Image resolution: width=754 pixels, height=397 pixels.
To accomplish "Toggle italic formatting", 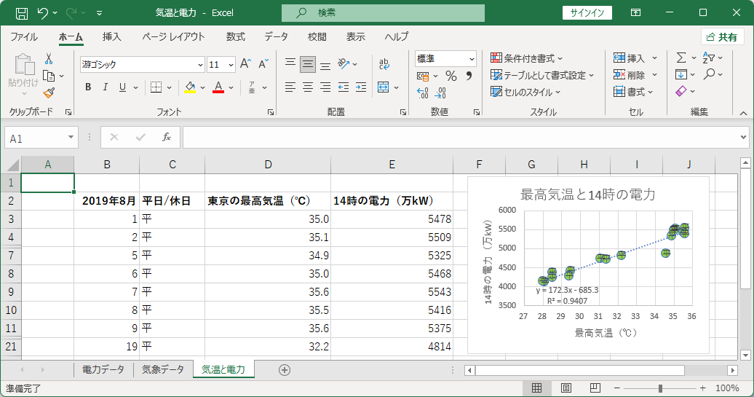I will coord(106,87).
